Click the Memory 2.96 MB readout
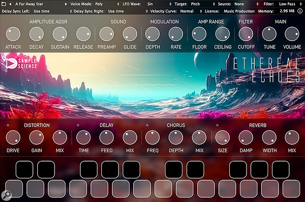 [287, 11]
